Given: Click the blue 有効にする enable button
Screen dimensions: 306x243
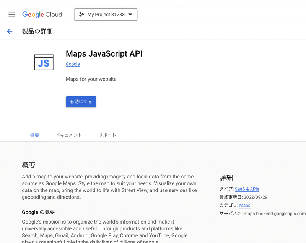Looking at the screenshot, I should coord(81,102).
